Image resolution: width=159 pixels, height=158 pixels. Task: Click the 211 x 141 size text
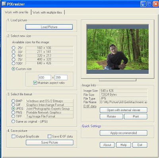coord(44,52)
